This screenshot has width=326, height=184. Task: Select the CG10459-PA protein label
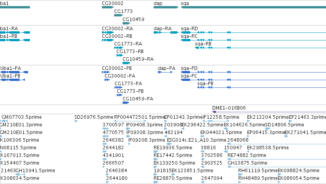pos(138,99)
